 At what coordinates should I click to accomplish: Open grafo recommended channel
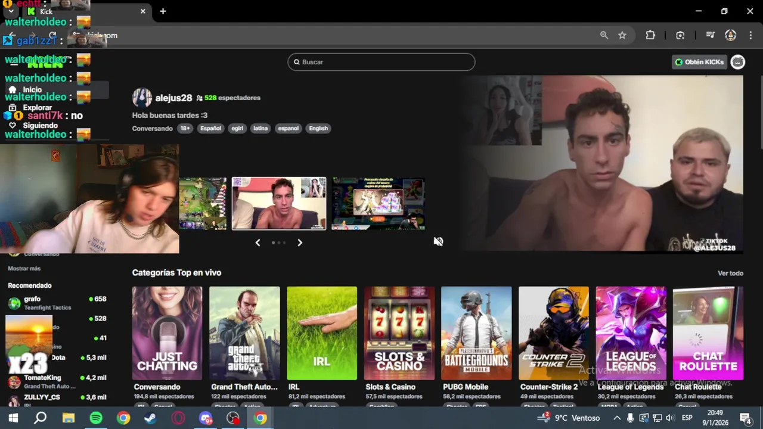[x=57, y=303]
